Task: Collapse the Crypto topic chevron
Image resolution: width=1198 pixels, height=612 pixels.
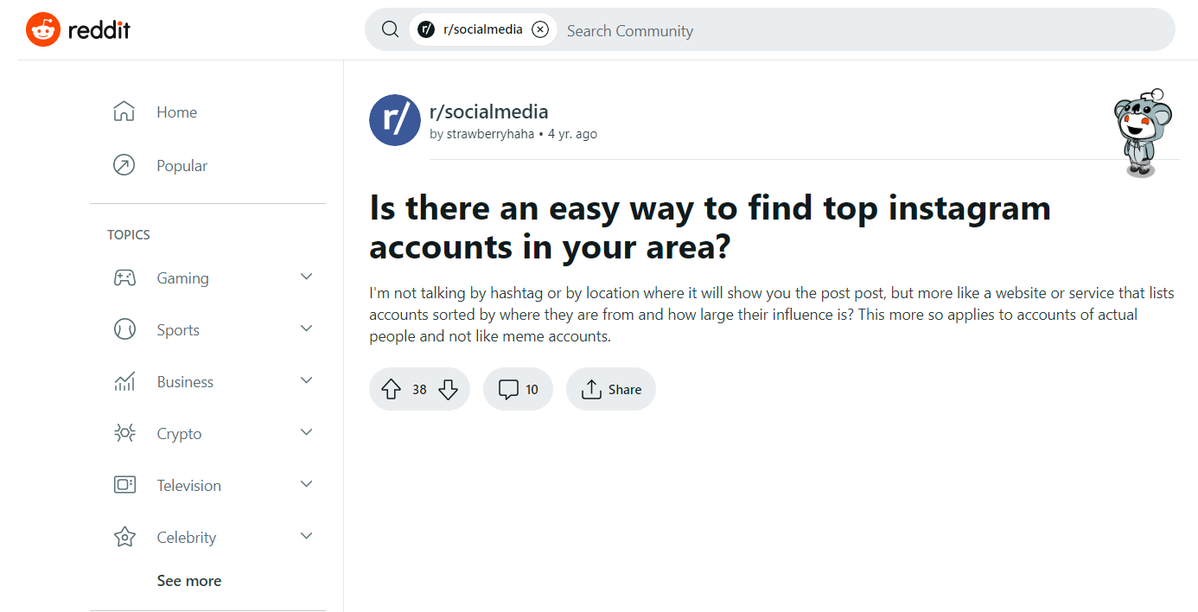Action: [x=306, y=431]
